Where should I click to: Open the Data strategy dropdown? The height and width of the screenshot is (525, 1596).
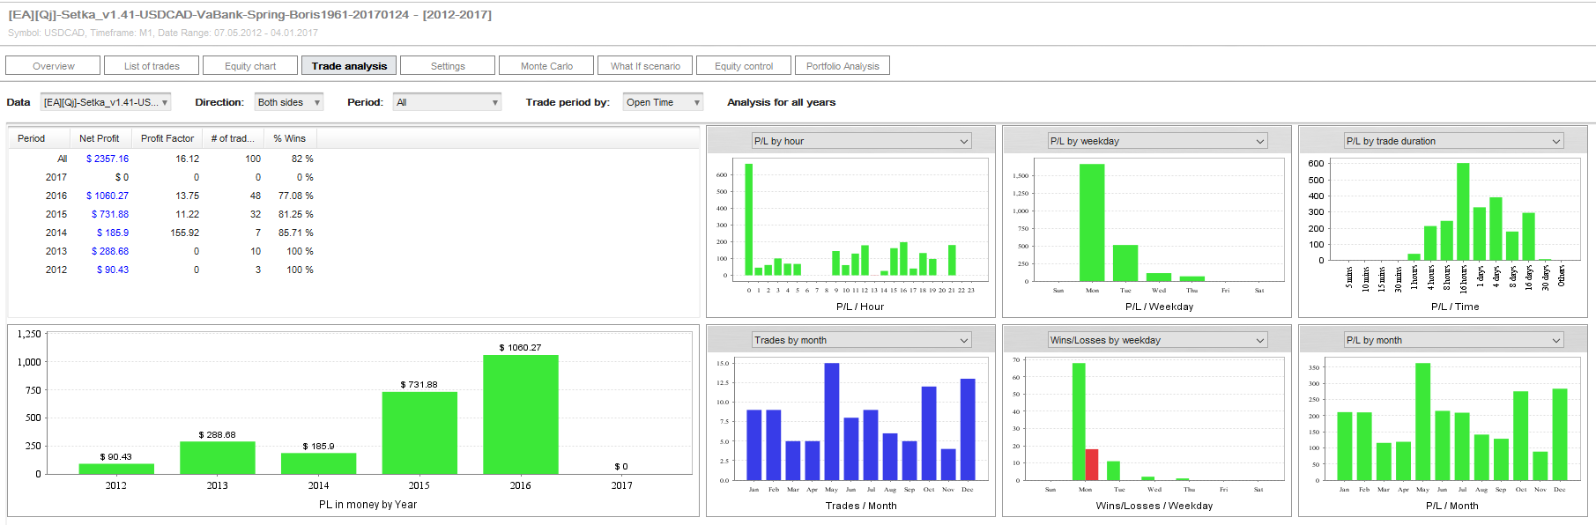tap(106, 102)
